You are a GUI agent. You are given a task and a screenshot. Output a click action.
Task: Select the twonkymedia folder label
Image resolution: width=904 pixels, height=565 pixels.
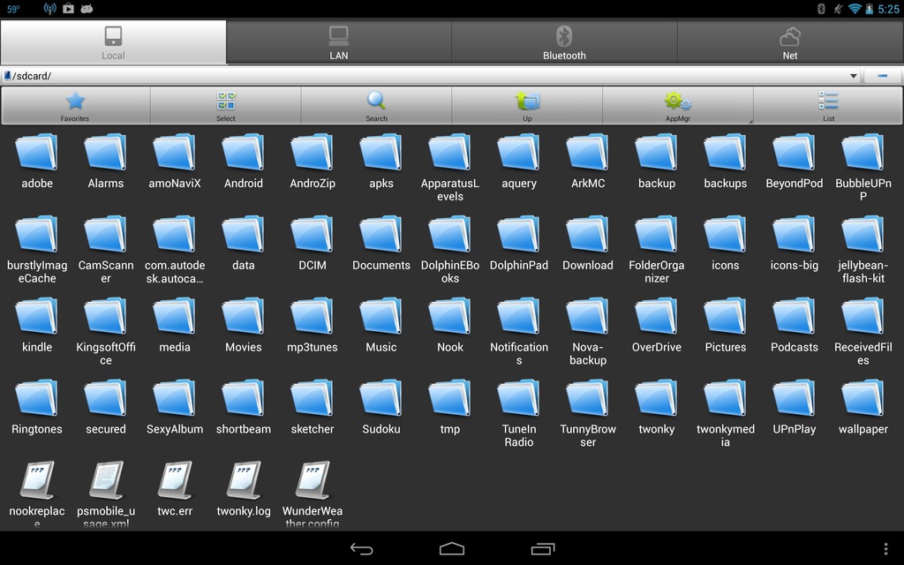(726, 435)
